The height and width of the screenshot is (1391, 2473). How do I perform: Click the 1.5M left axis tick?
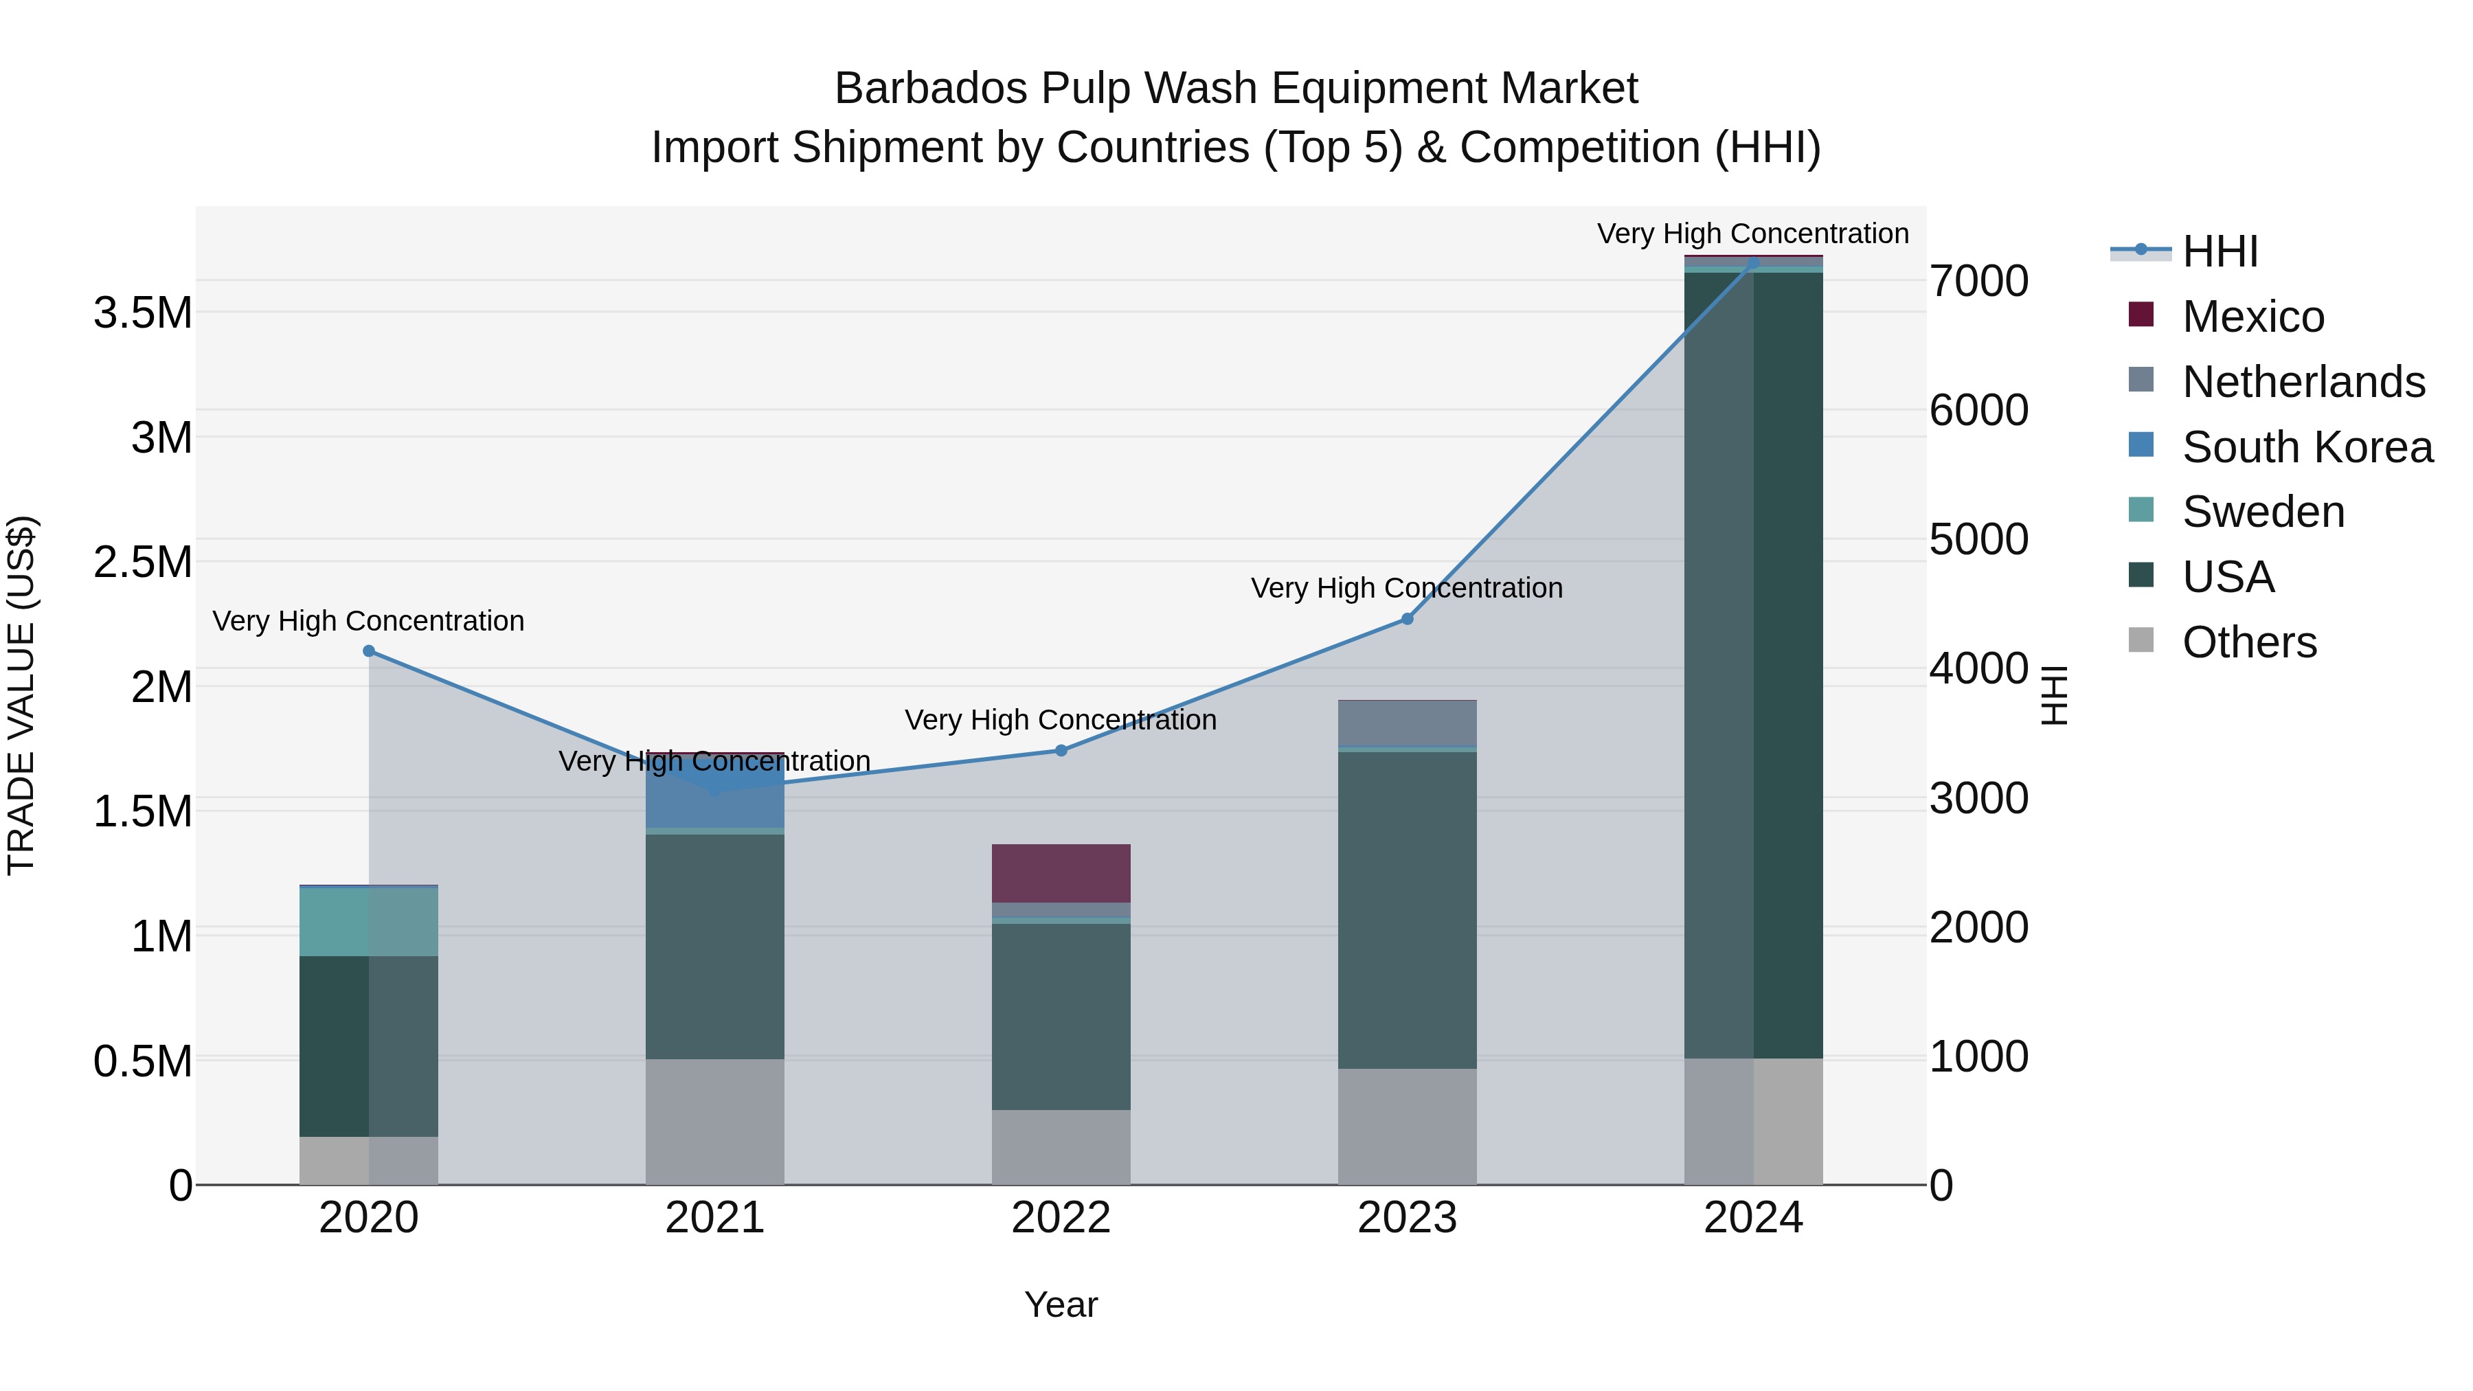(x=142, y=812)
